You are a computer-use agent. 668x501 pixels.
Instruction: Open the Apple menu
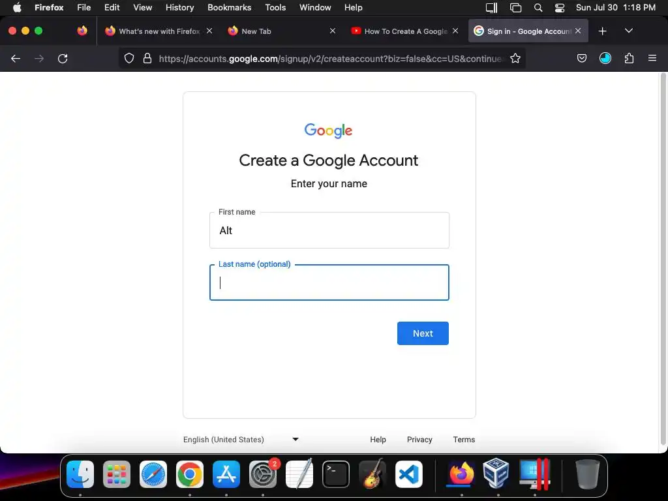coord(17,7)
